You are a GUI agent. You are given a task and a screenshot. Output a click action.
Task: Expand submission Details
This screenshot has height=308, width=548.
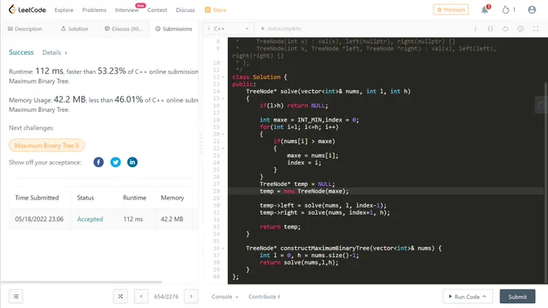55,52
